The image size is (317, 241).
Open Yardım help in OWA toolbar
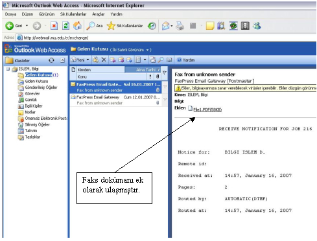186,60
